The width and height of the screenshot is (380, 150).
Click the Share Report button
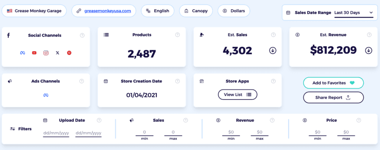tap(333, 98)
